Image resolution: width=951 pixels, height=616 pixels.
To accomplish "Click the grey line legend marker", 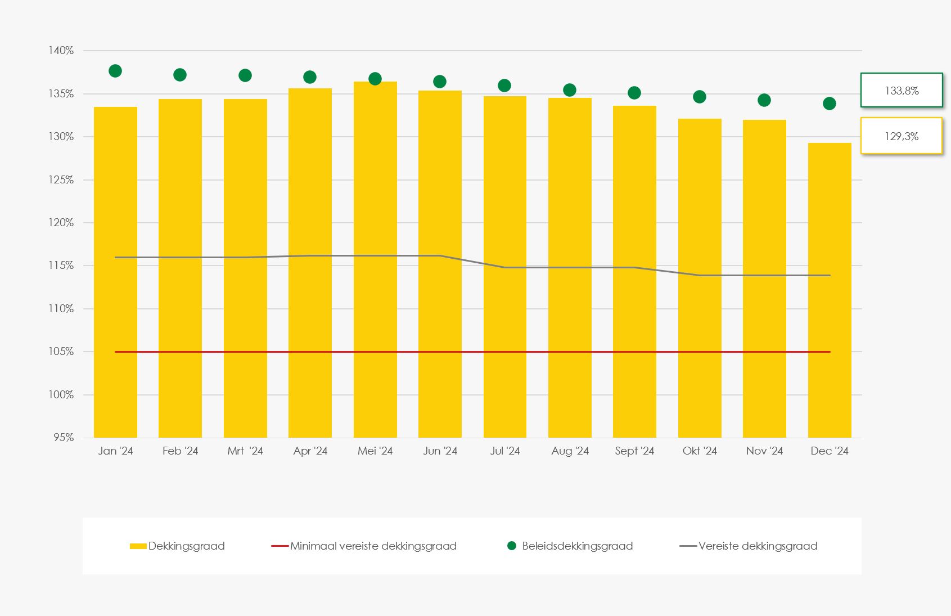I will (688, 546).
